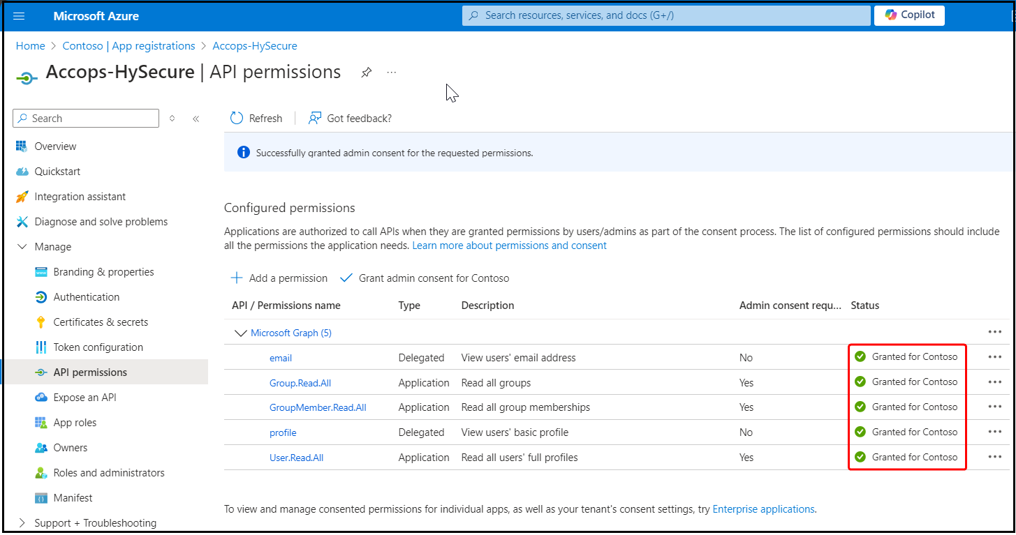Collapse the Microsoft Graph (5) group
The image size is (1016, 535).
(240, 333)
